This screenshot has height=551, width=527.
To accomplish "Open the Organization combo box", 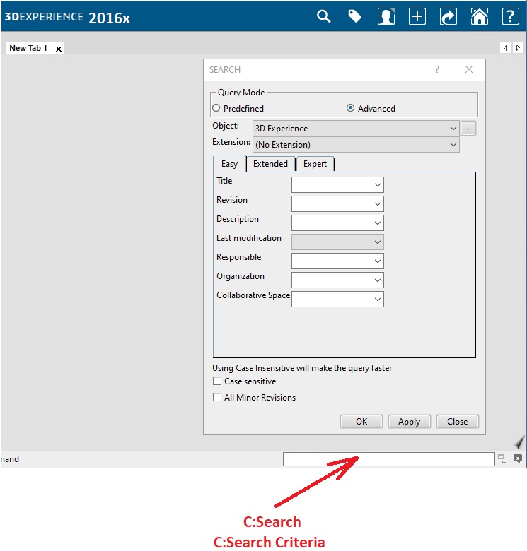I will [x=337, y=280].
